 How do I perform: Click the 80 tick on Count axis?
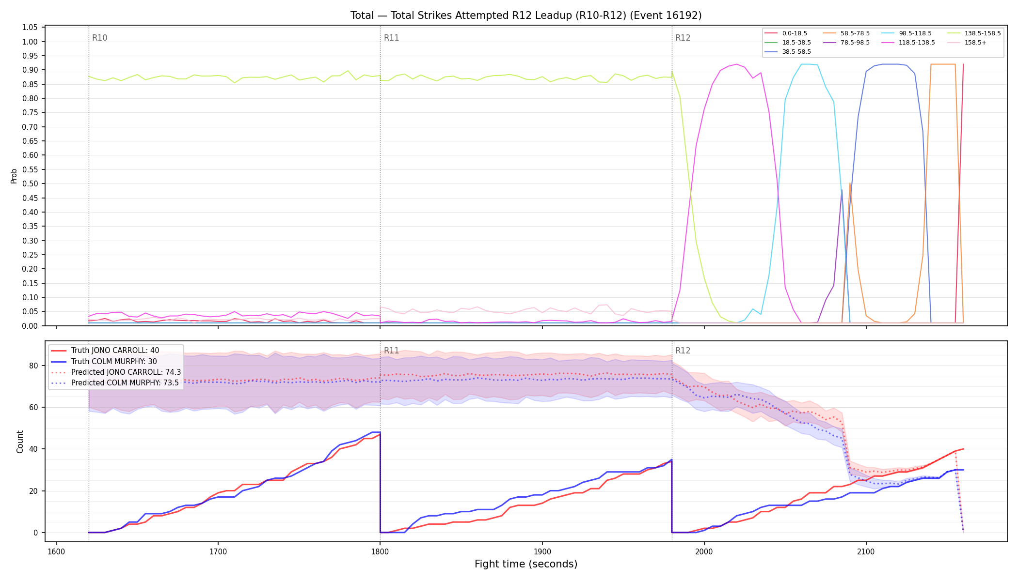tap(33, 366)
